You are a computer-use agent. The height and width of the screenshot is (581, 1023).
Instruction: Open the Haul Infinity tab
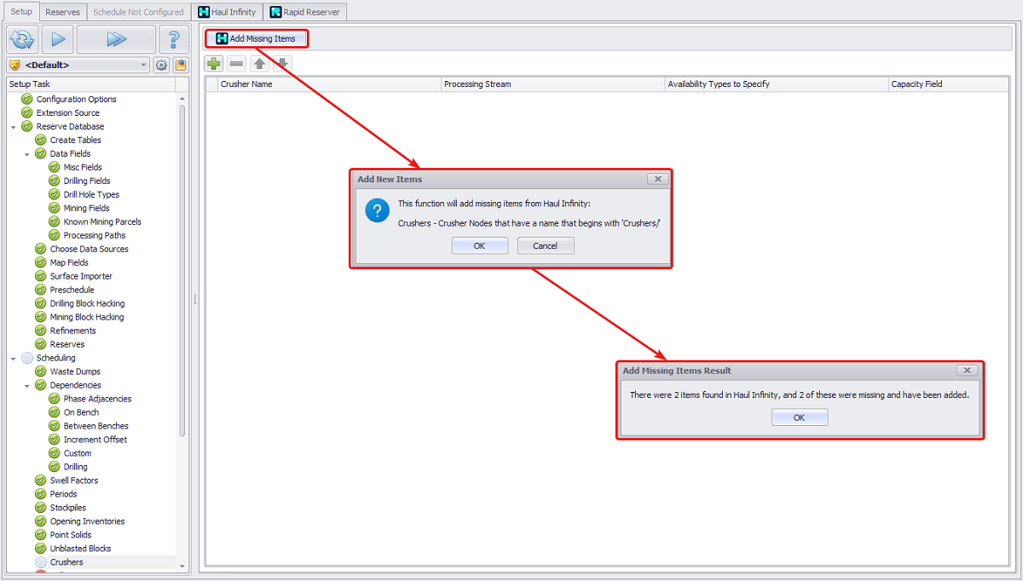coord(227,12)
